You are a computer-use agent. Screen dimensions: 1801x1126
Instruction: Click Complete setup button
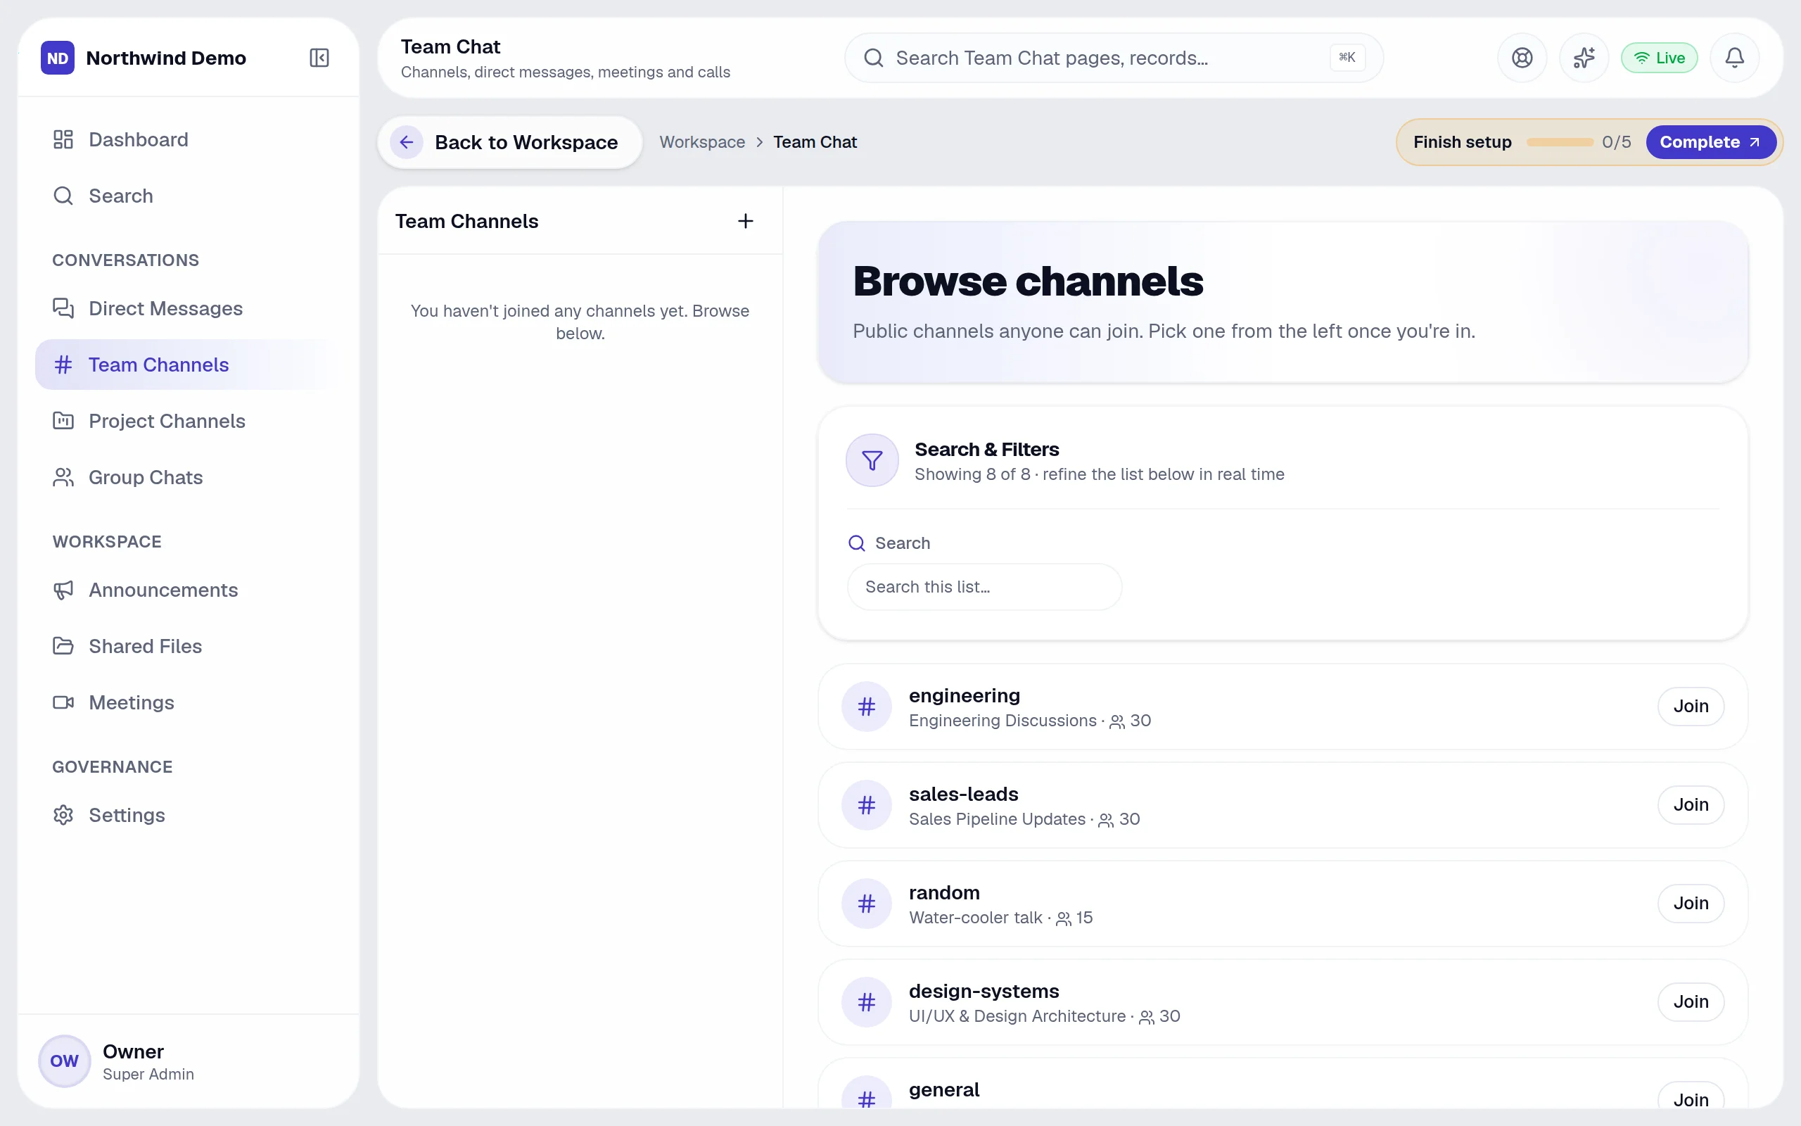(1710, 142)
